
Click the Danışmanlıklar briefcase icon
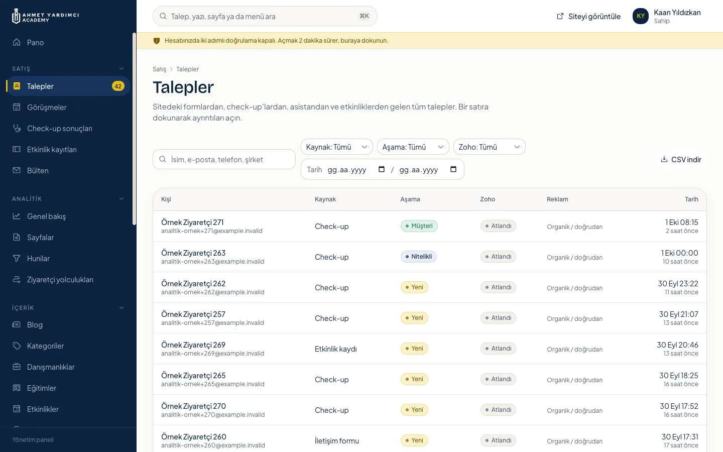click(17, 367)
